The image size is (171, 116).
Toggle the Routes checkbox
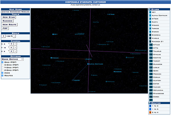(2, 76)
